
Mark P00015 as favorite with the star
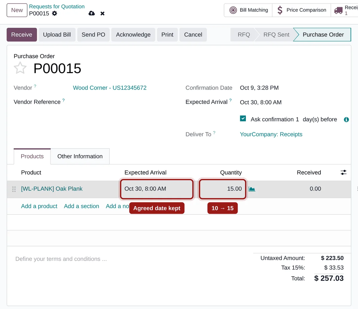pos(20,68)
